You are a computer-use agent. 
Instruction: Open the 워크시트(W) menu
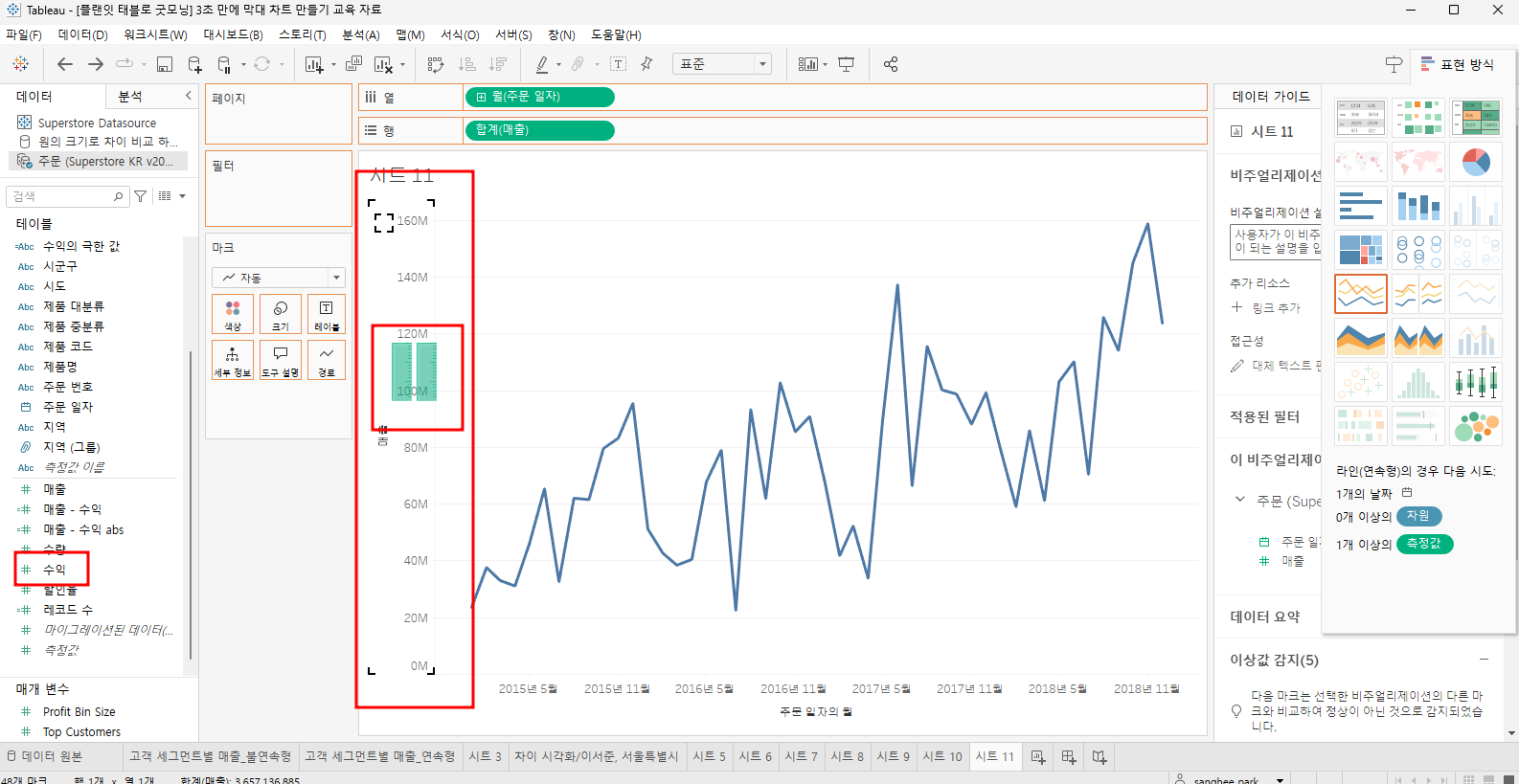point(155,34)
